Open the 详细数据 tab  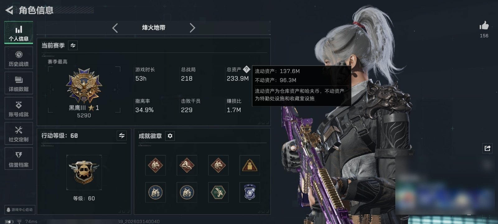pos(19,83)
